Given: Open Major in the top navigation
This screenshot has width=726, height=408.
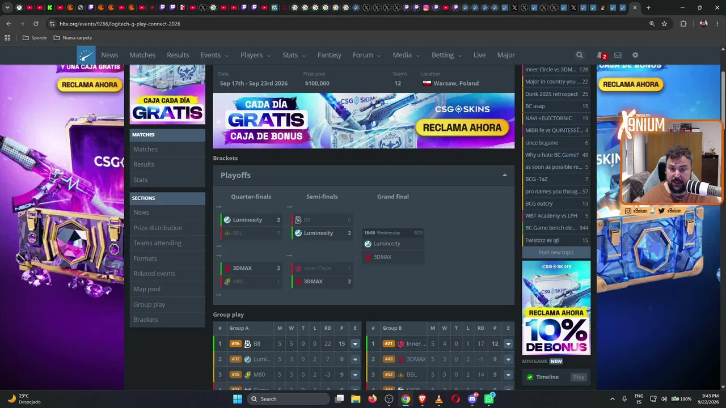Looking at the screenshot, I should tap(506, 55).
